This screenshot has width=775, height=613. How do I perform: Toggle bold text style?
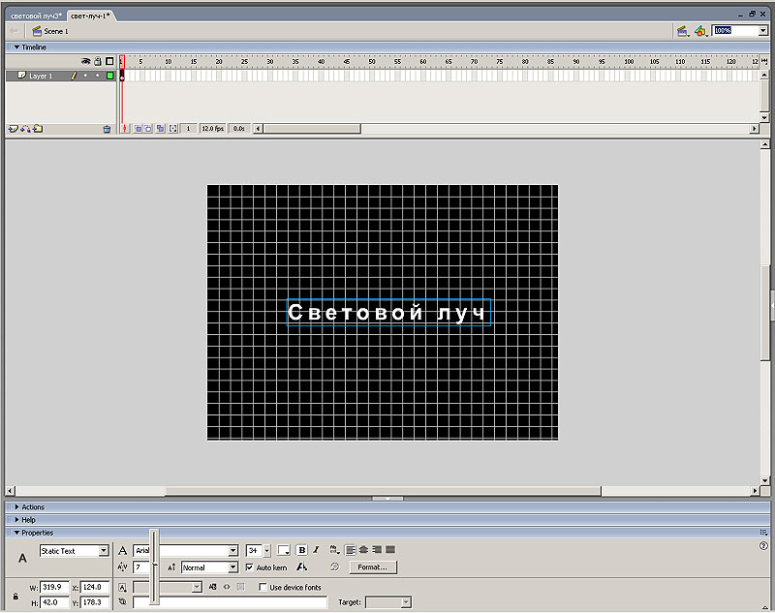click(301, 550)
